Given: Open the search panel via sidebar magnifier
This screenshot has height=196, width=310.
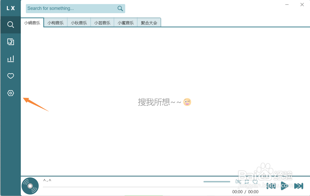Looking at the screenshot, I should (x=10, y=25).
